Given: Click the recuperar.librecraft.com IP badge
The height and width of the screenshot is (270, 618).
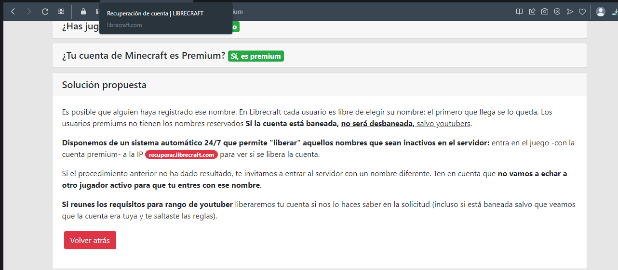Looking at the screenshot, I should (181, 155).
